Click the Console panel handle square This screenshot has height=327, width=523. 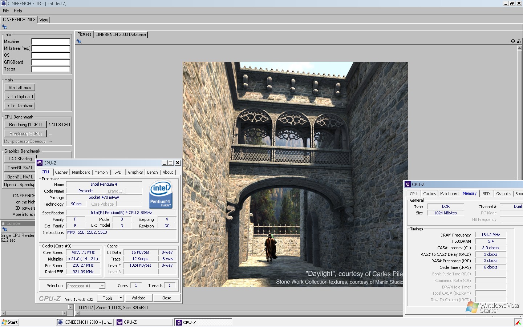pyautogui.click(x=3, y=223)
